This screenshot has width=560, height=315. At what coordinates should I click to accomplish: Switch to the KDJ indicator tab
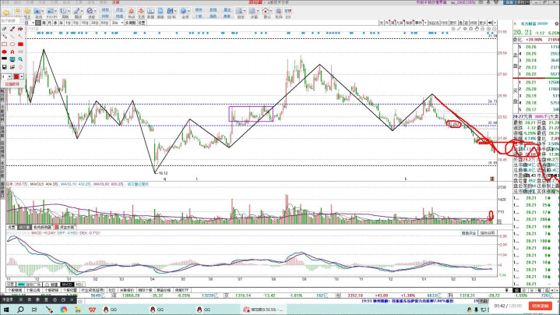click(79, 285)
